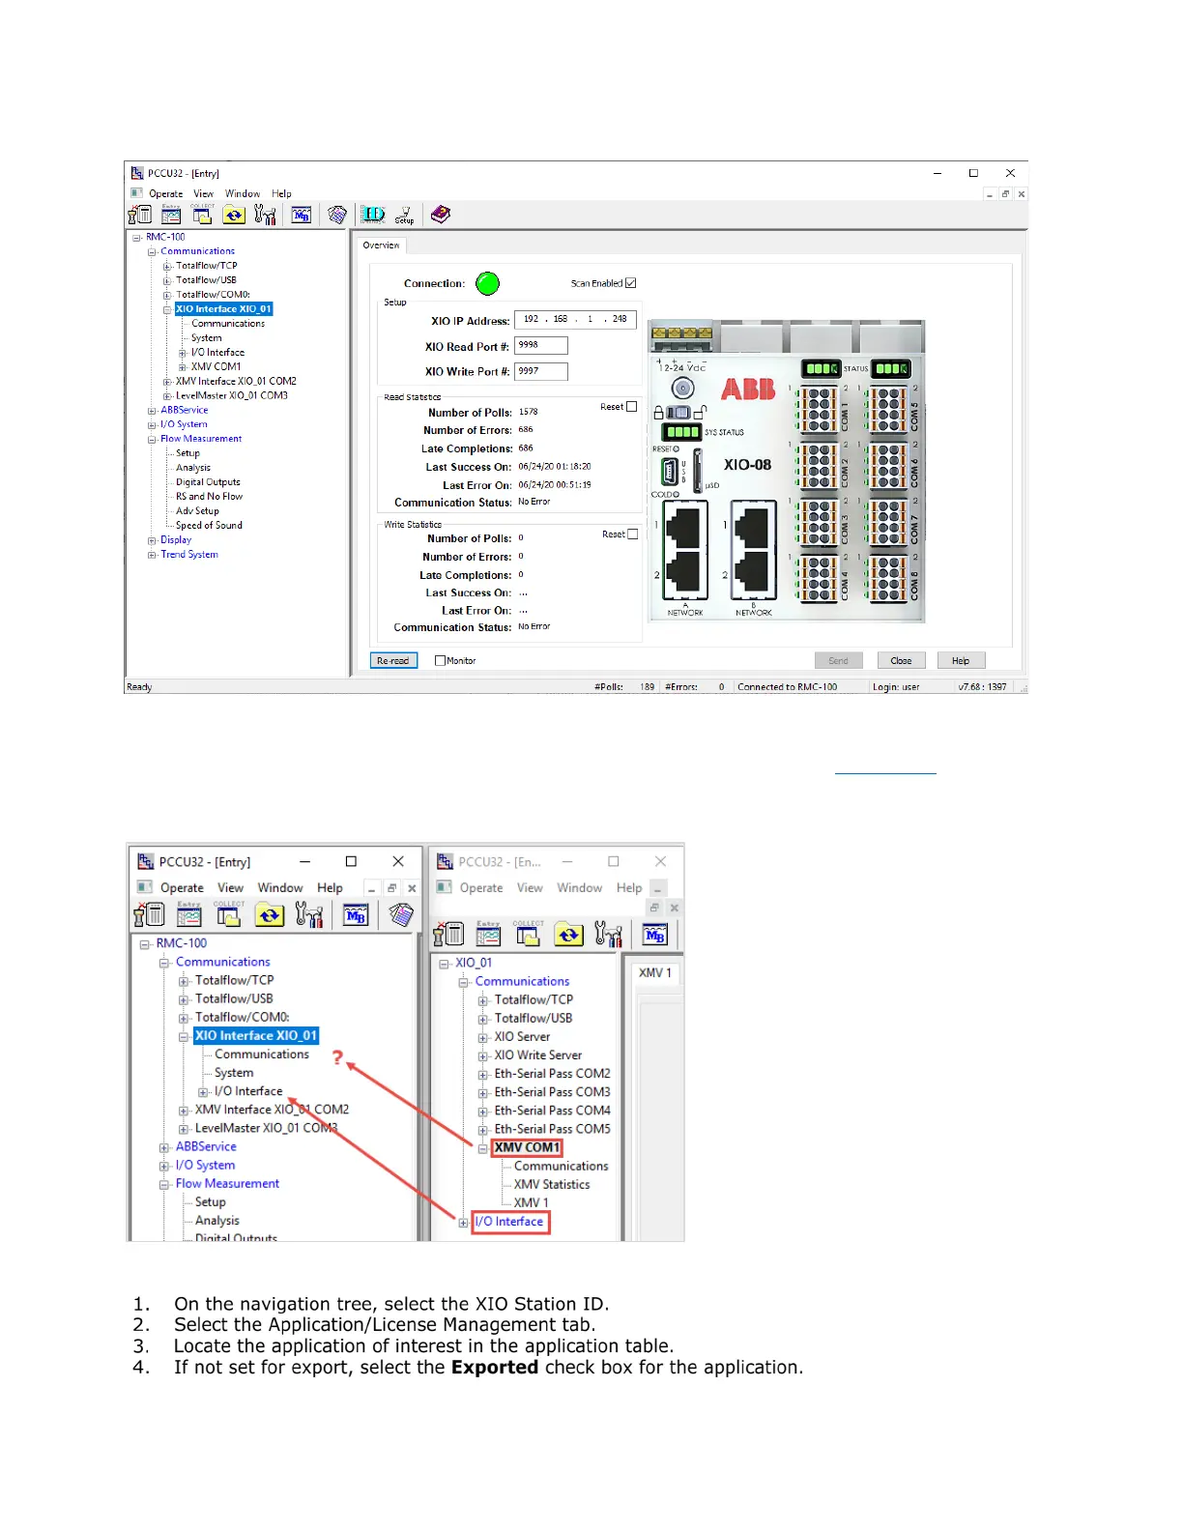Tick the Reset box in Read Statistics
Screen dimensions: 1183x1531
(x=632, y=407)
